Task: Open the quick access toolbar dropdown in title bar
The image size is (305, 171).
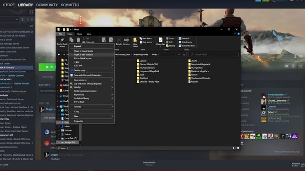Action: pos(71,29)
